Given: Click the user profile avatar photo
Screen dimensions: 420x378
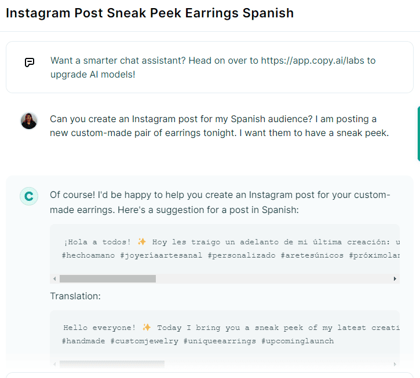Looking at the screenshot, I should tap(29, 121).
